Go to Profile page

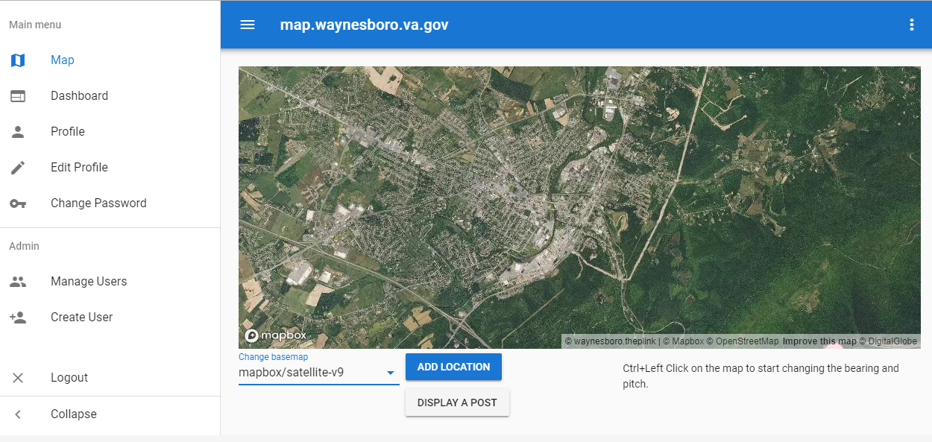[110, 131]
